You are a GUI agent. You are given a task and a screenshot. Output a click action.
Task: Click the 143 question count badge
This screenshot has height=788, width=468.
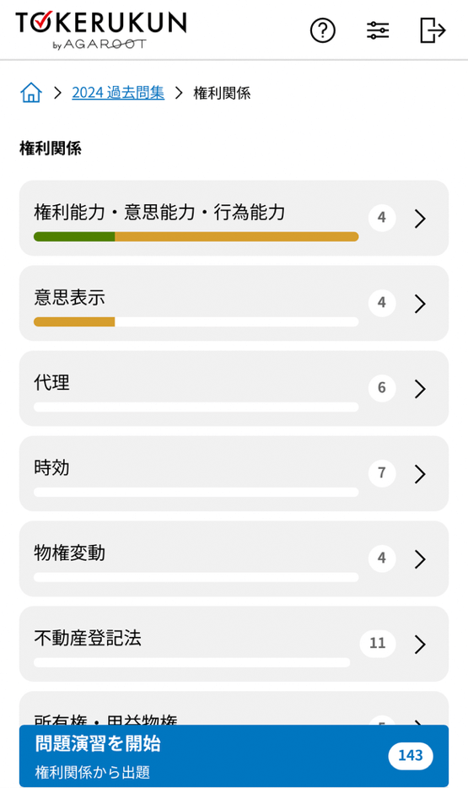tap(411, 755)
